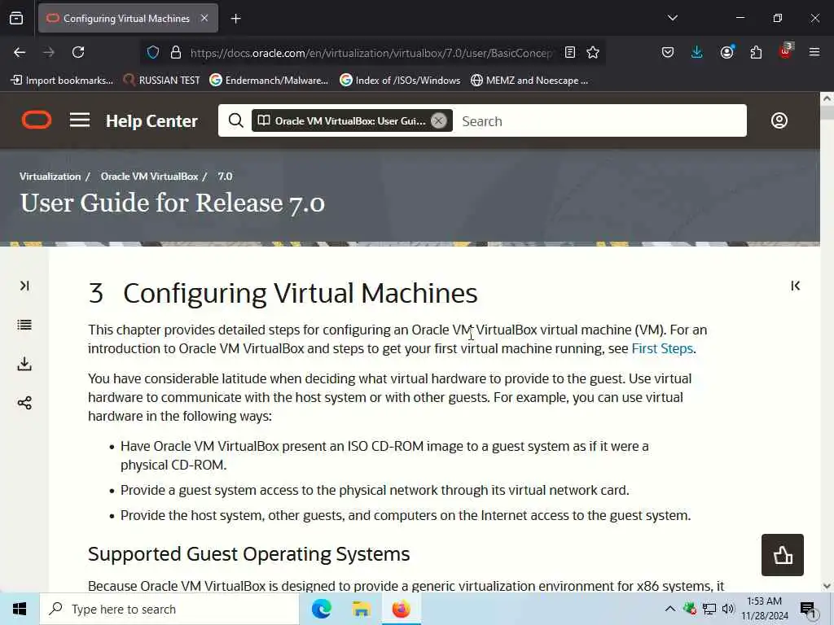This screenshot has height=625, width=834.
Task: Click Supported Guest Operating Systems heading
Action: (249, 553)
